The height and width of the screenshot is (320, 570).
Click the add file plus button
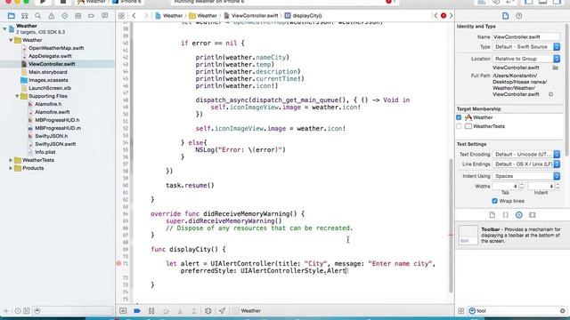click(x=6, y=310)
